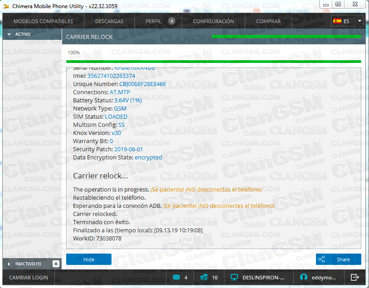Click the CARRIER RELOCK header title

click(89, 37)
